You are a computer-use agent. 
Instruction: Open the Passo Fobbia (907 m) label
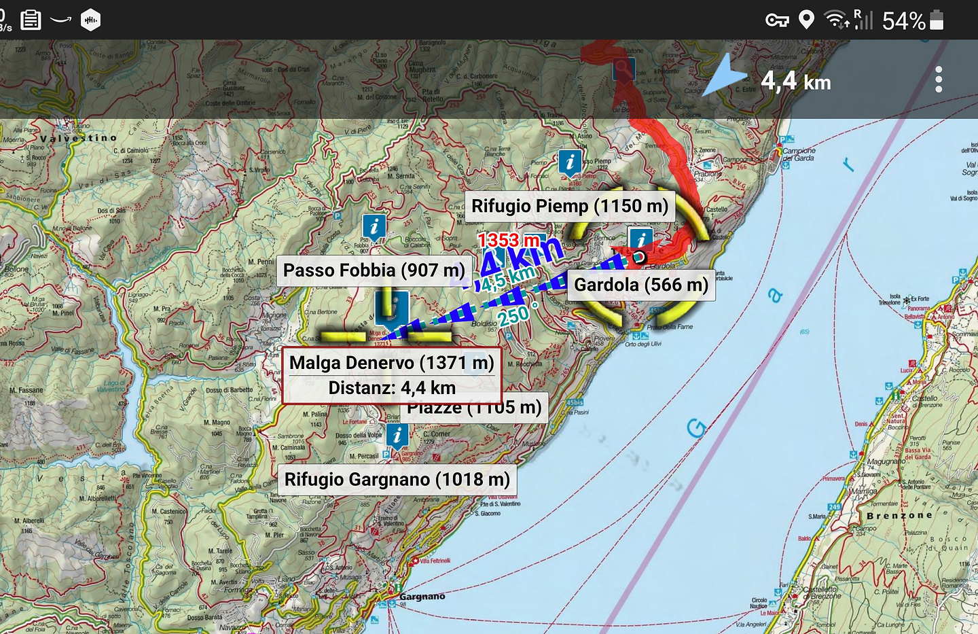pyautogui.click(x=374, y=270)
